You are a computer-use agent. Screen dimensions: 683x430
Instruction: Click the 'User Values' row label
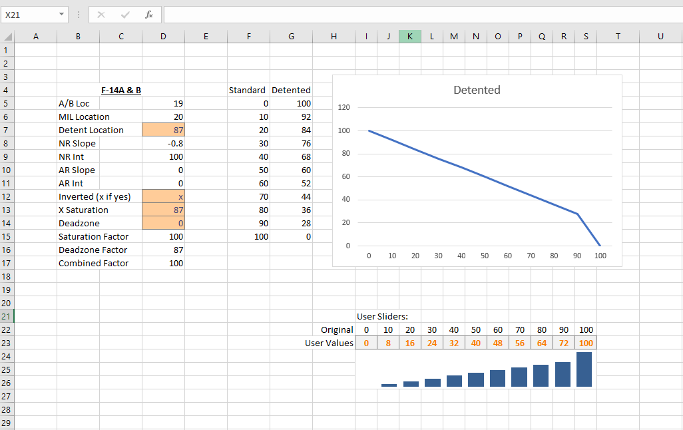pyautogui.click(x=329, y=343)
